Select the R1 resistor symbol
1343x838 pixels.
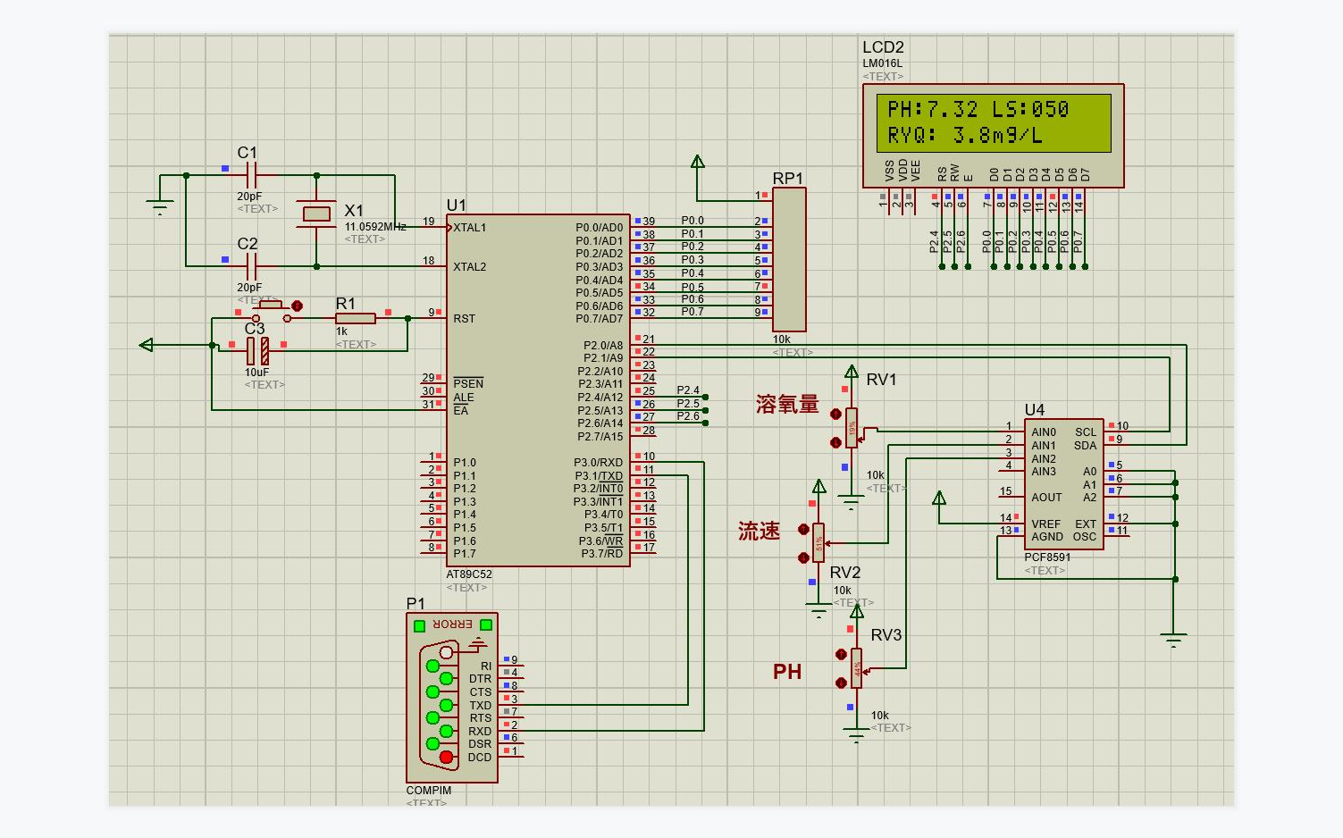click(356, 318)
